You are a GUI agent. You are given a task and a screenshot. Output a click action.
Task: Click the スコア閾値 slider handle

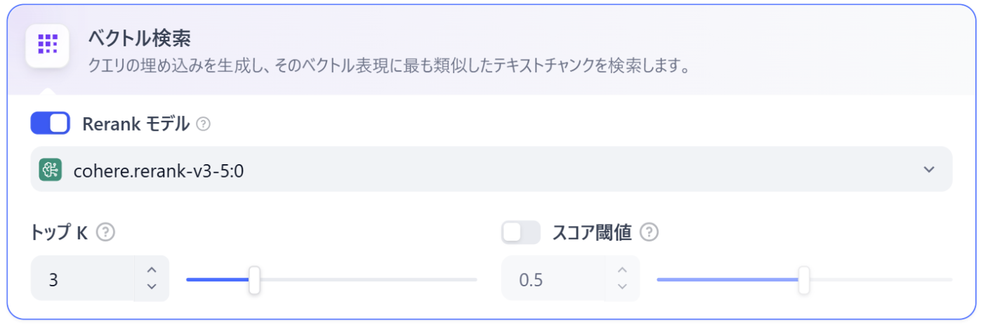[x=804, y=279]
